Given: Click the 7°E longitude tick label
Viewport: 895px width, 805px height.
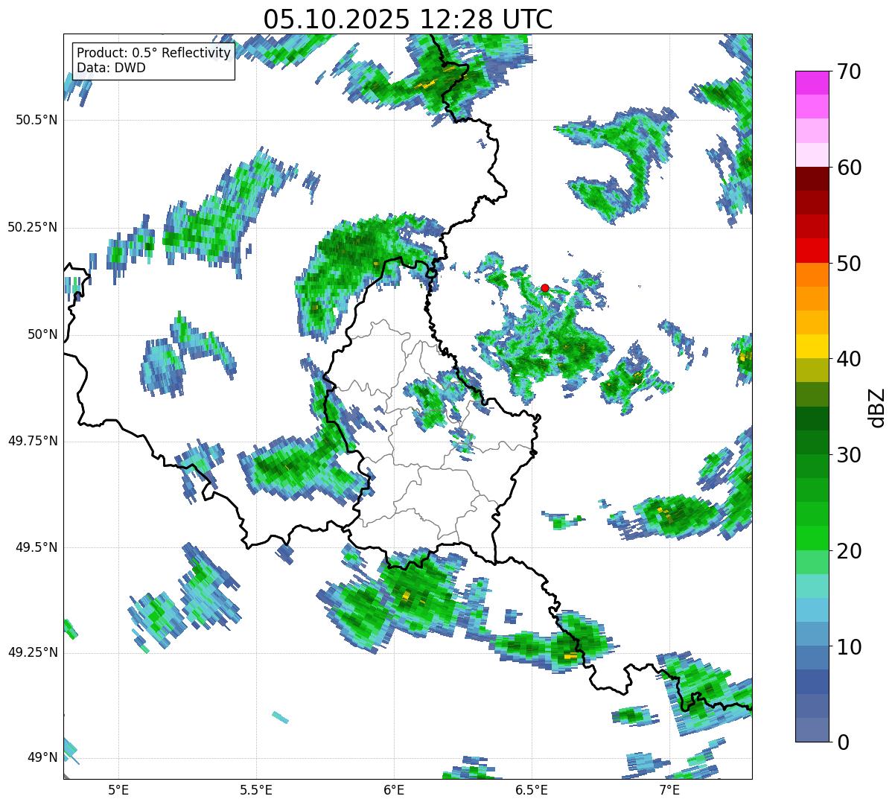Looking at the screenshot, I should (669, 789).
